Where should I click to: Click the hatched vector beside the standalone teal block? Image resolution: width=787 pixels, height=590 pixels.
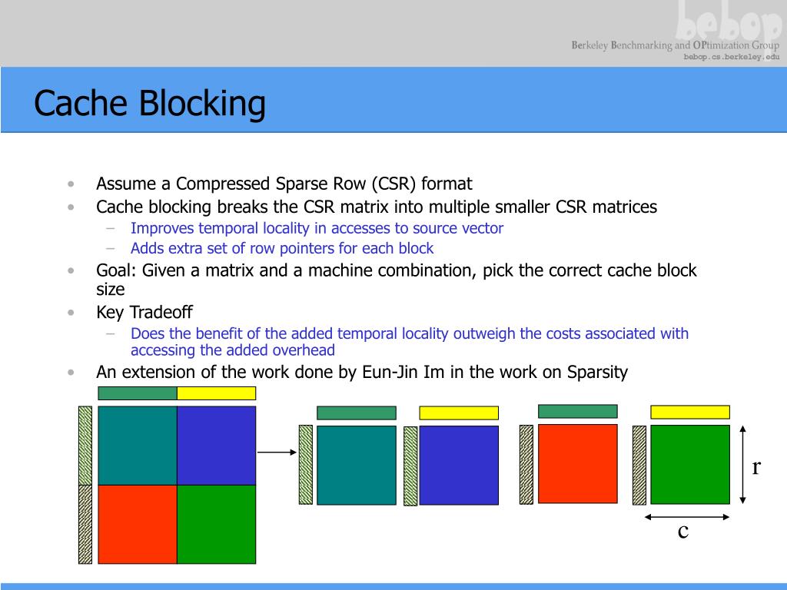click(306, 465)
